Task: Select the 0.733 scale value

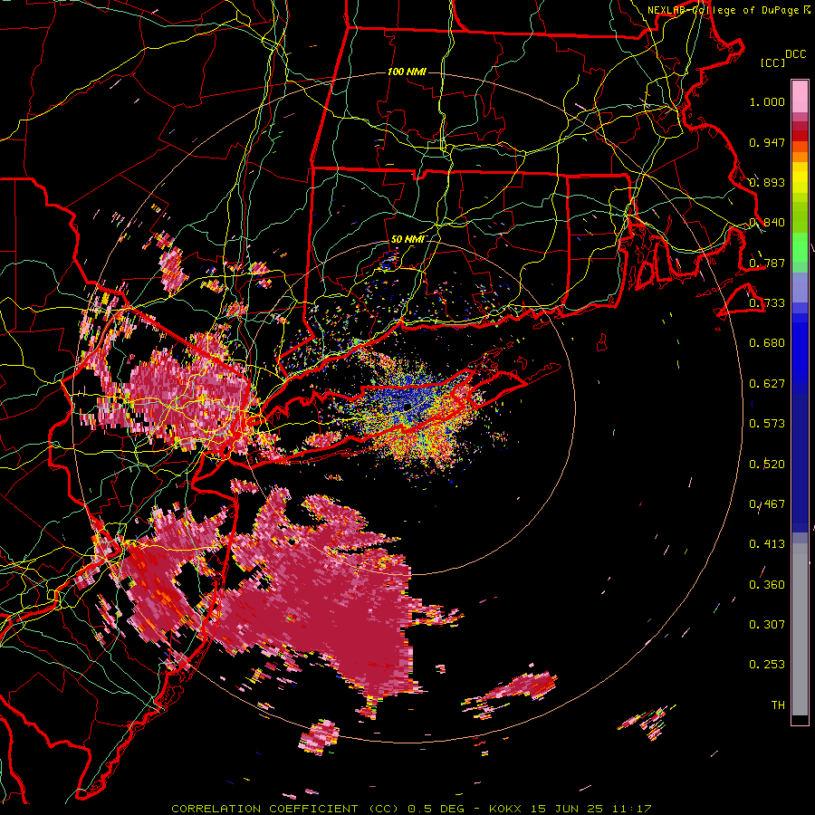Action: coord(767,303)
